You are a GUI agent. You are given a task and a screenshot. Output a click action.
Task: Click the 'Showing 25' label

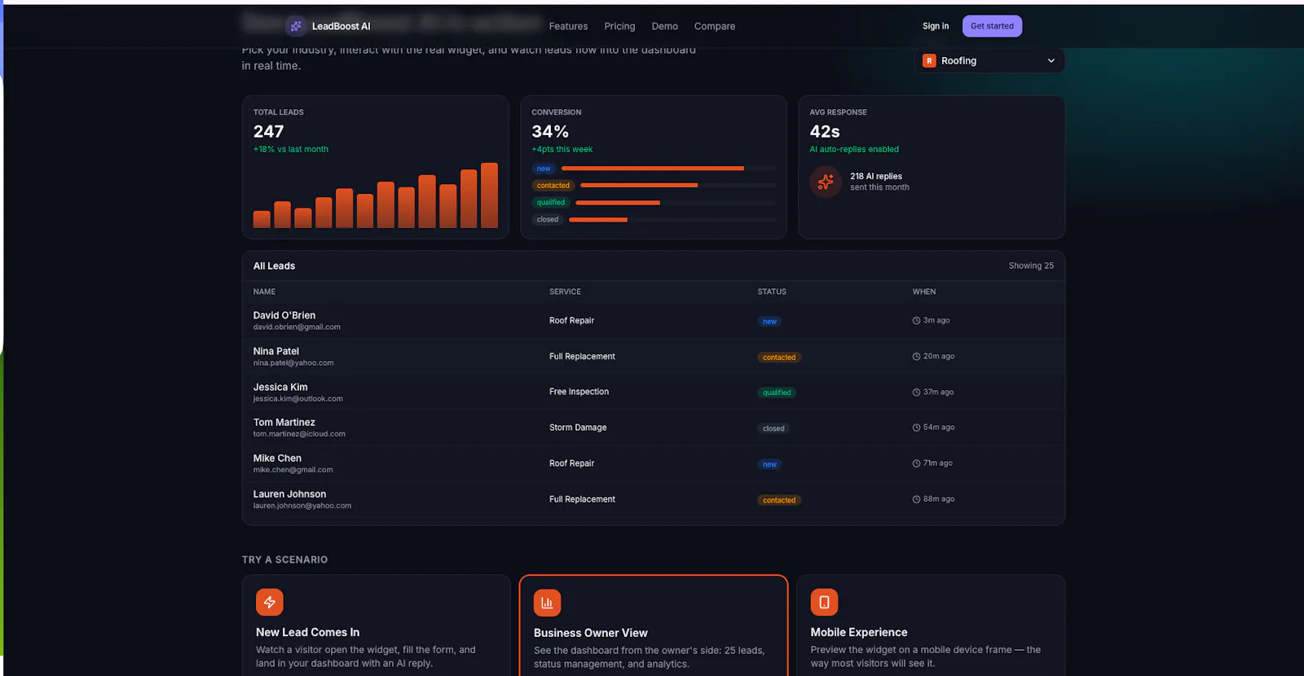coord(1031,266)
